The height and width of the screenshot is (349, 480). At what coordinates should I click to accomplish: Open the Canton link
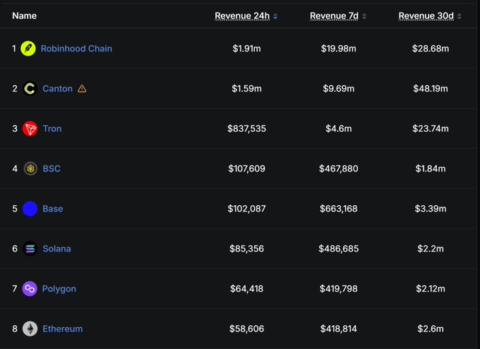tap(58, 88)
